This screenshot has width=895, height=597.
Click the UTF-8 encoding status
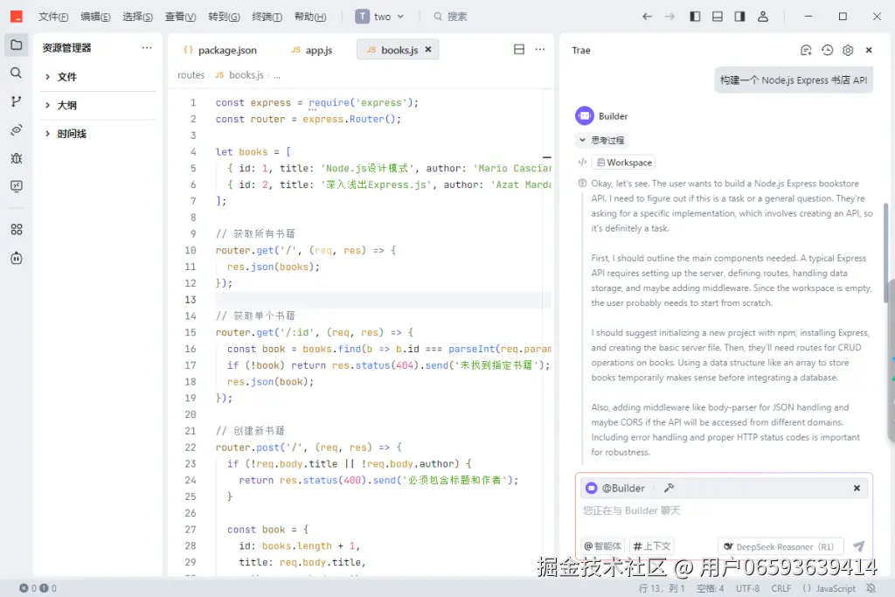pos(747,588)
